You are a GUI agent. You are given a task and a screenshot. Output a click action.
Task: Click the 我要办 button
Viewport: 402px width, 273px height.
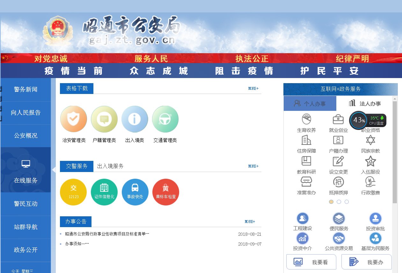coord(367,262)
